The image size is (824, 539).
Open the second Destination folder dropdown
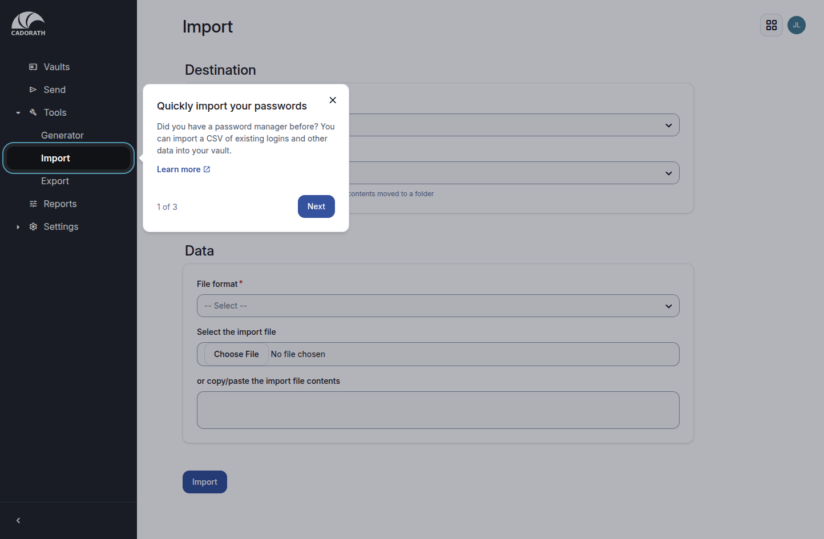click(514, 173)
